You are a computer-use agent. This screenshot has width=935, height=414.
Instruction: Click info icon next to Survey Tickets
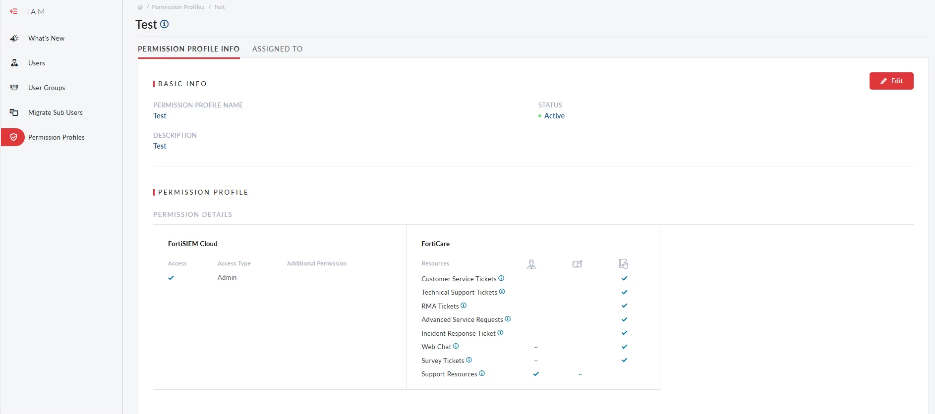point(469,360)
